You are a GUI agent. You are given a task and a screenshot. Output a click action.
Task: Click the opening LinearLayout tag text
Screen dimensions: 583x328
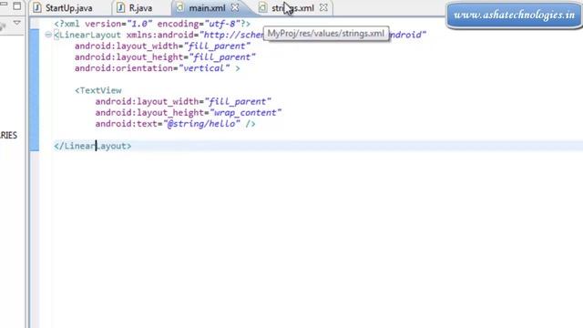(x=87, y=35)
